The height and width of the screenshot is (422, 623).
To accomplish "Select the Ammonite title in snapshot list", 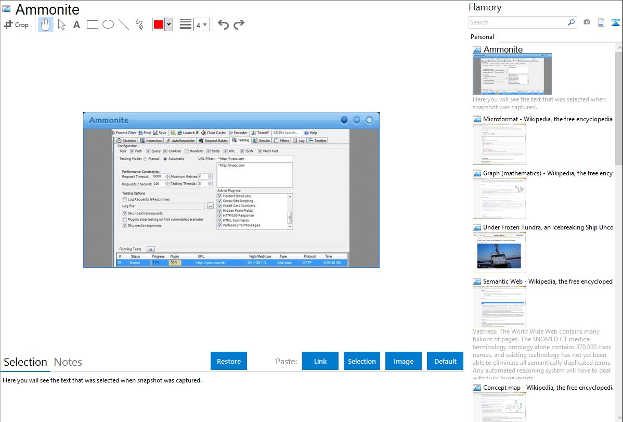I will pyautogui.click(x=503, y=49).
